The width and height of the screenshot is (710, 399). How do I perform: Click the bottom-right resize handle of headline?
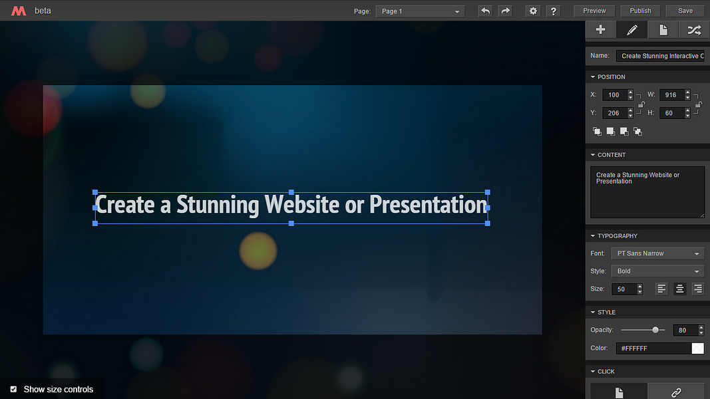tap(488, 223)
